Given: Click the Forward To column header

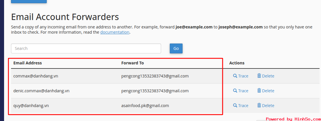Looking at the screenshot, I should pos(133,63).
